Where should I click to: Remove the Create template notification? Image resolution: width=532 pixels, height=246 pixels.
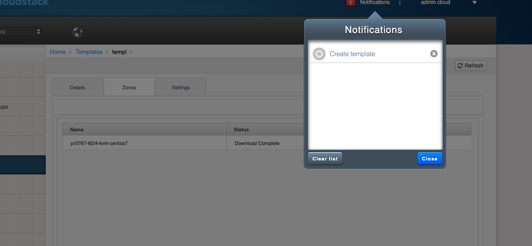click(434, 53)
